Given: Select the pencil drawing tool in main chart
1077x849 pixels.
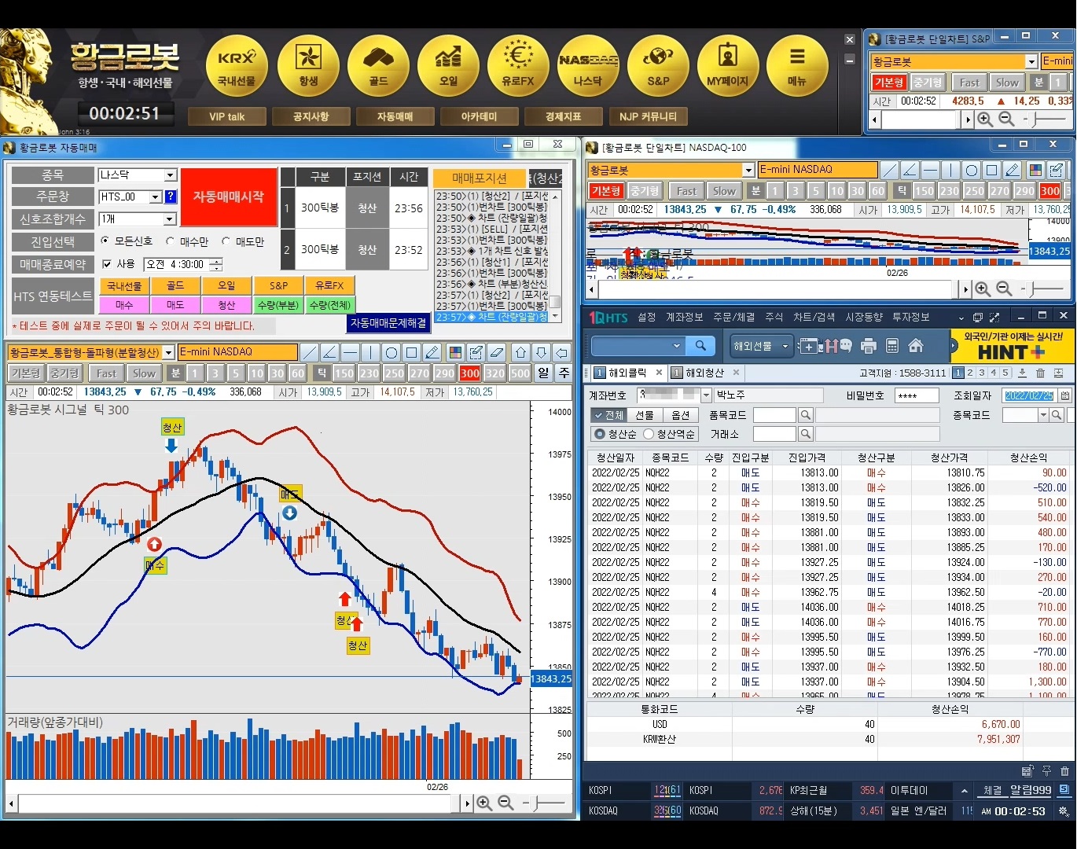Looking at the screenshot, I should [432, 352].
